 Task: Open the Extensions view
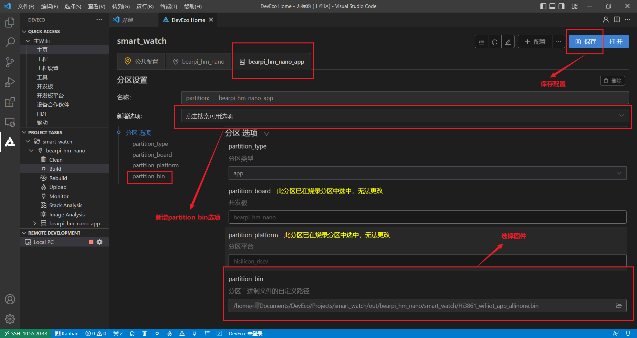[x=10, y=102]
